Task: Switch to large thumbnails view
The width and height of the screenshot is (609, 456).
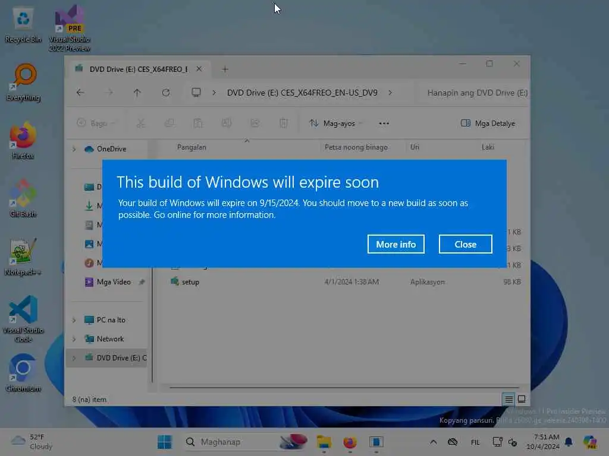Action: pos(522,399)
